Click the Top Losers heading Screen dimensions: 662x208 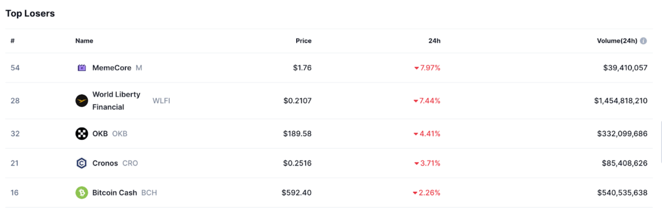[x=30, y=13]
